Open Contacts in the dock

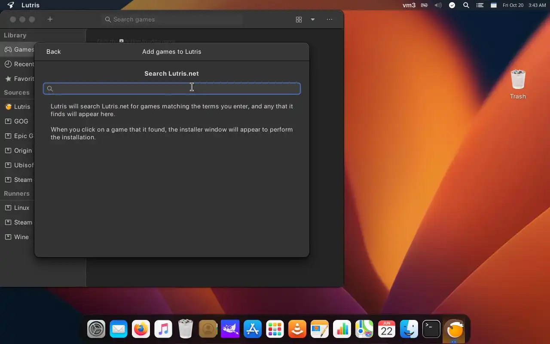pos(208,330)
